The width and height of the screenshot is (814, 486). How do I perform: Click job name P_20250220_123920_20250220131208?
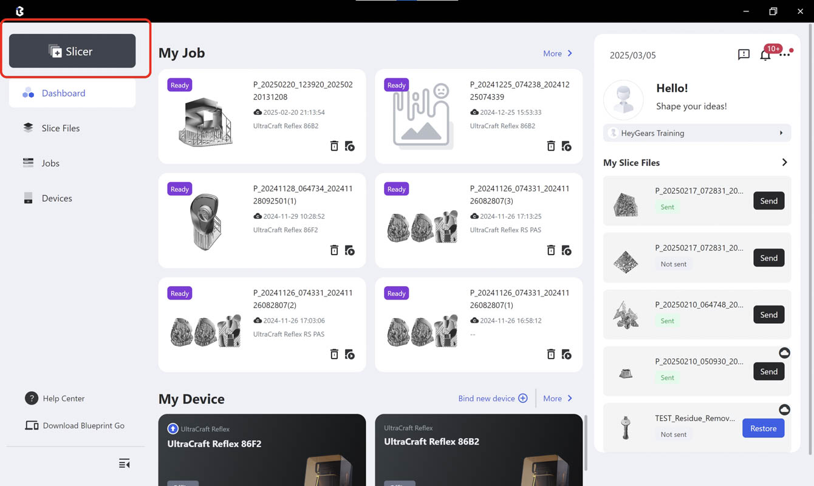(x=303, y=91)
